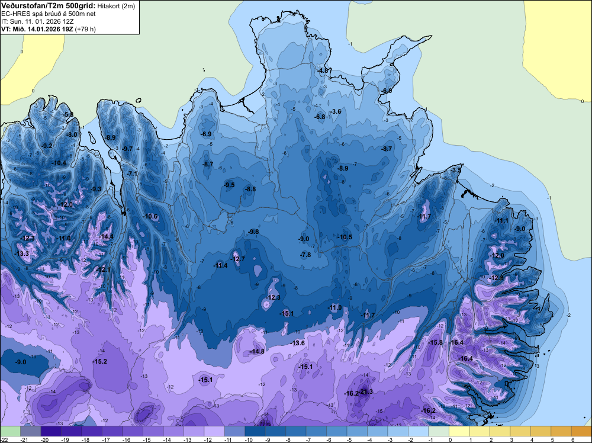Screen dimensions: 592x443
Task: Click the -13.3 temperature label
Action: (21, 253)
